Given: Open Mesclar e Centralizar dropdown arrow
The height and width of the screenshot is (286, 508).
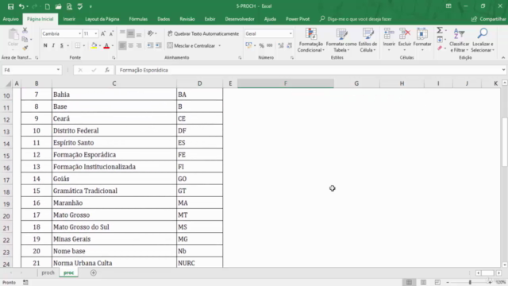Looking at the screenshot, I should tap(220, 46).
